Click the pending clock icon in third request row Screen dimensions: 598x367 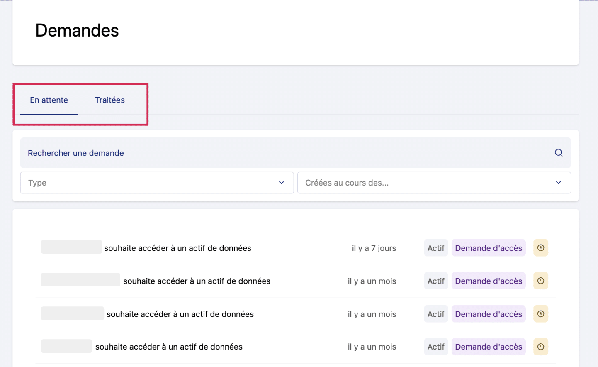(x=540, y=314)
